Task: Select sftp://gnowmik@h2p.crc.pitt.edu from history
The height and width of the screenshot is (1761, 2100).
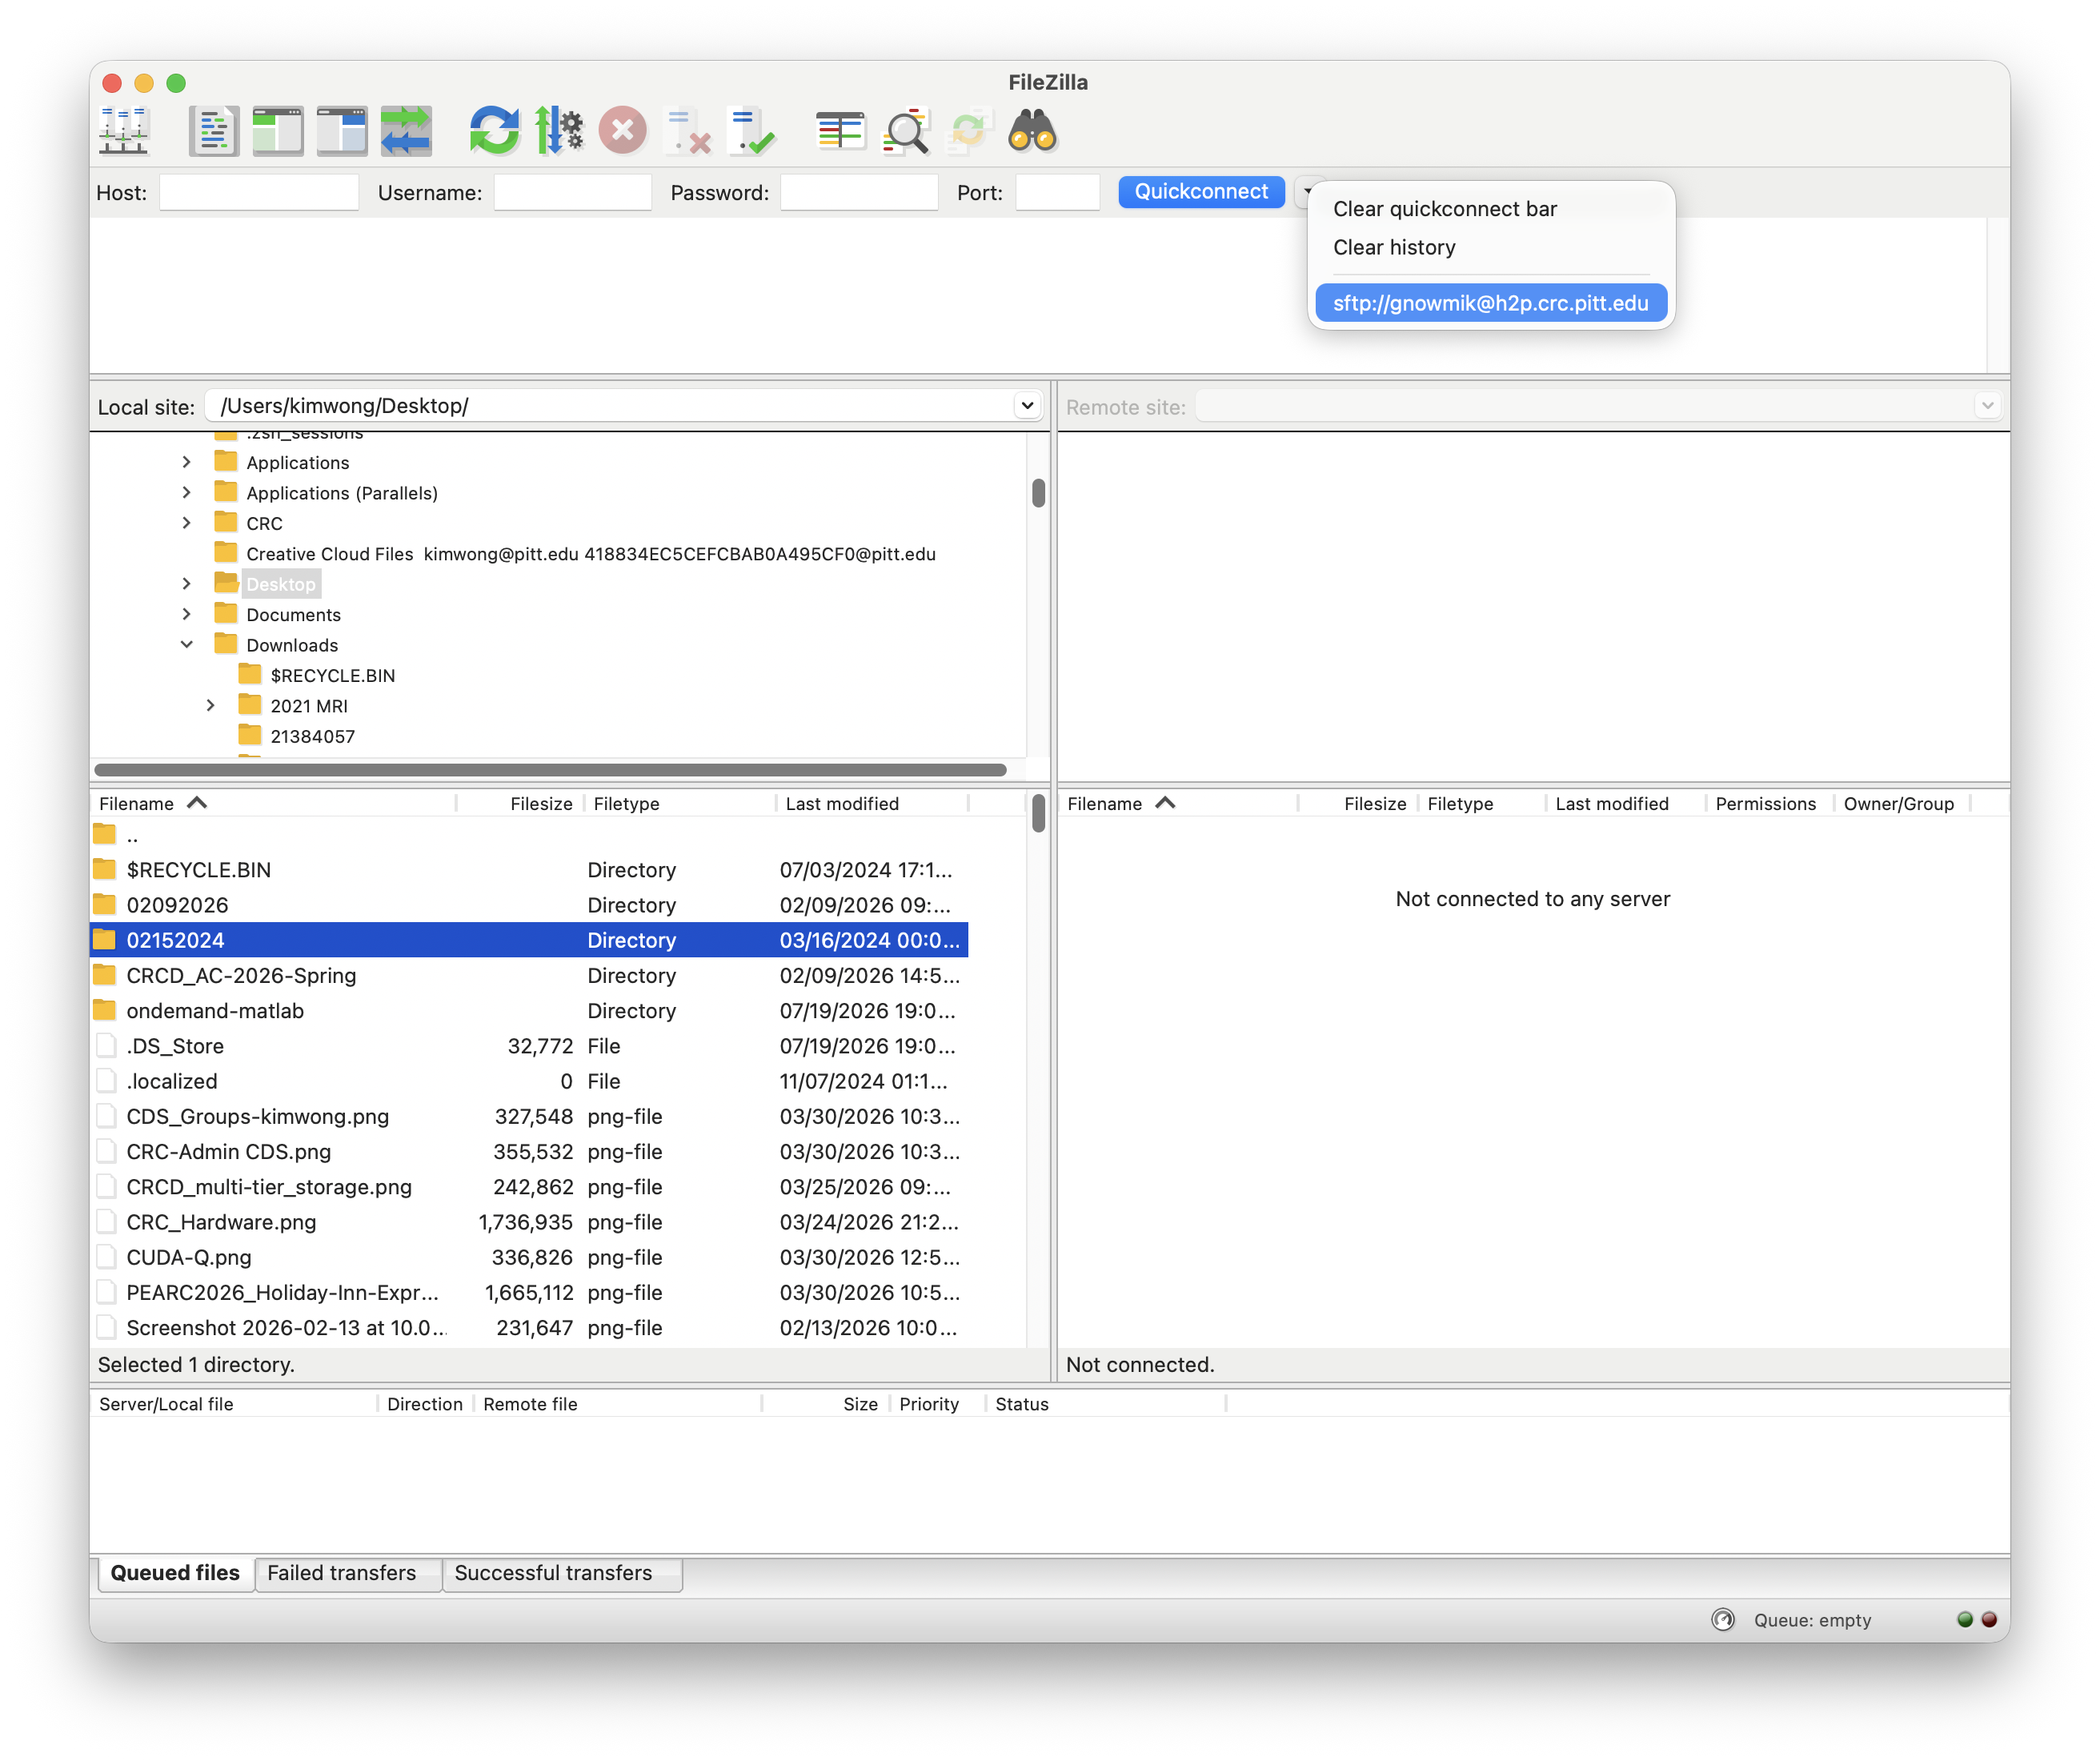Action: 1491,303
